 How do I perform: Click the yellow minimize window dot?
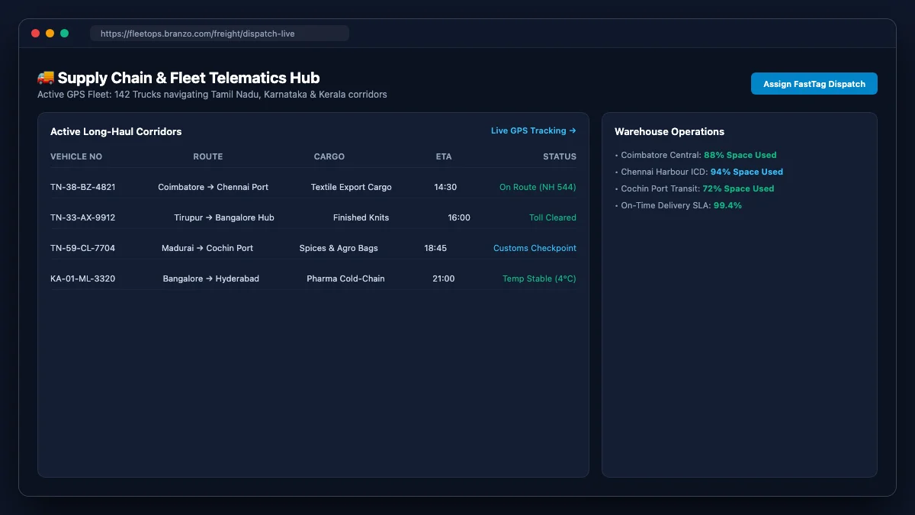[x=50, y=34]
